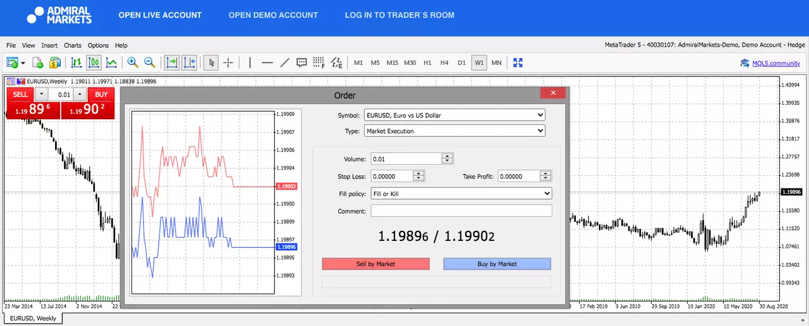This screenshot has height=326, width=809.
Task: Open the new order dollar icon
Action: 55,62
